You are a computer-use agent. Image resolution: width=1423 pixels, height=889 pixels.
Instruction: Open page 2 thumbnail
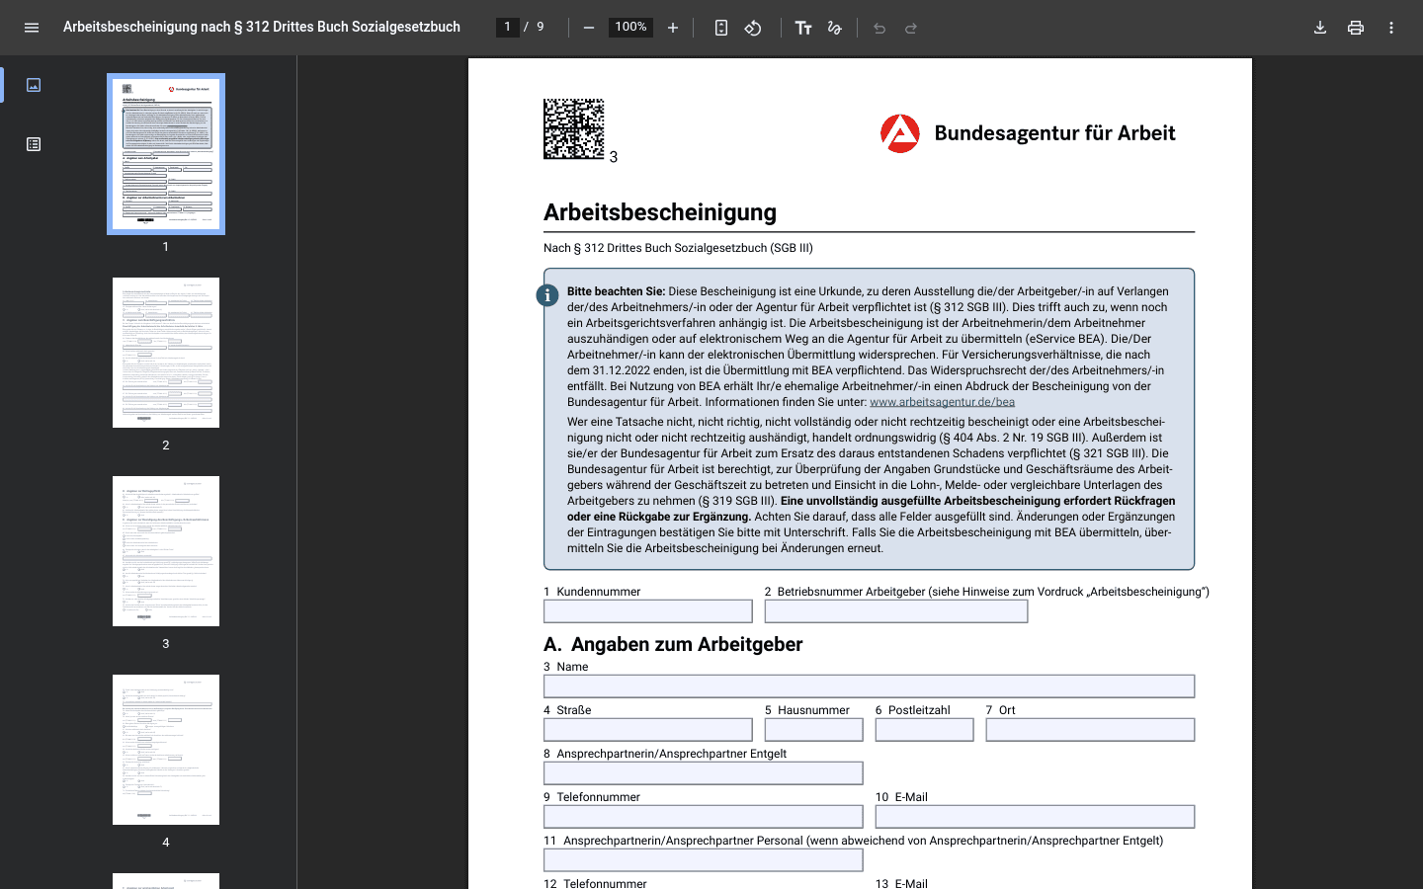[x=166, y=353]
